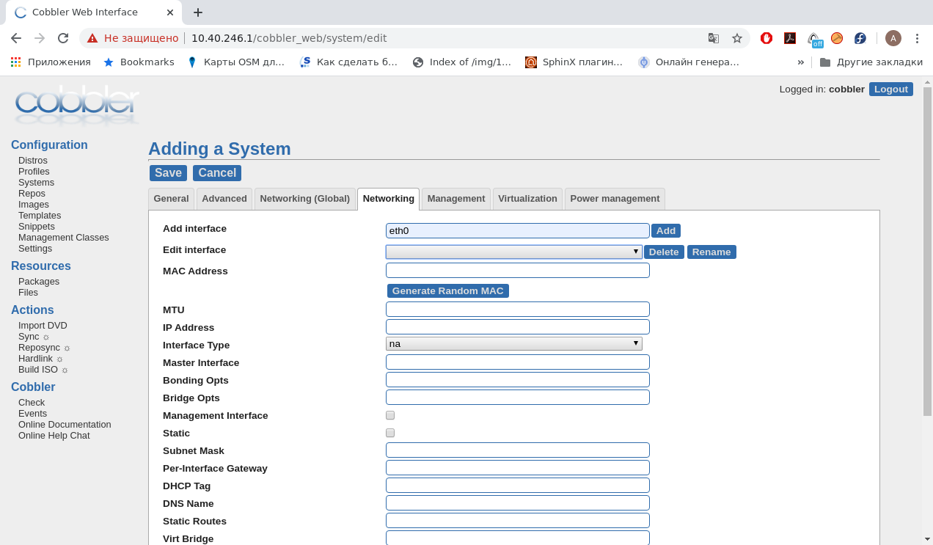Focus the MAC Address input field
This screenshot has width=933, height=545.
[x=517, y=271]
